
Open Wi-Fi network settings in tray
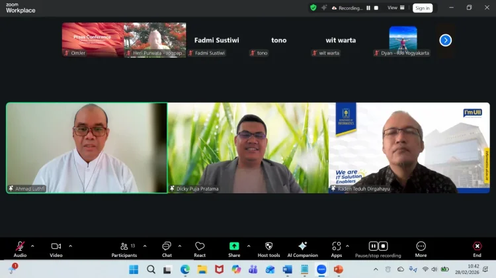pos(425,269)
